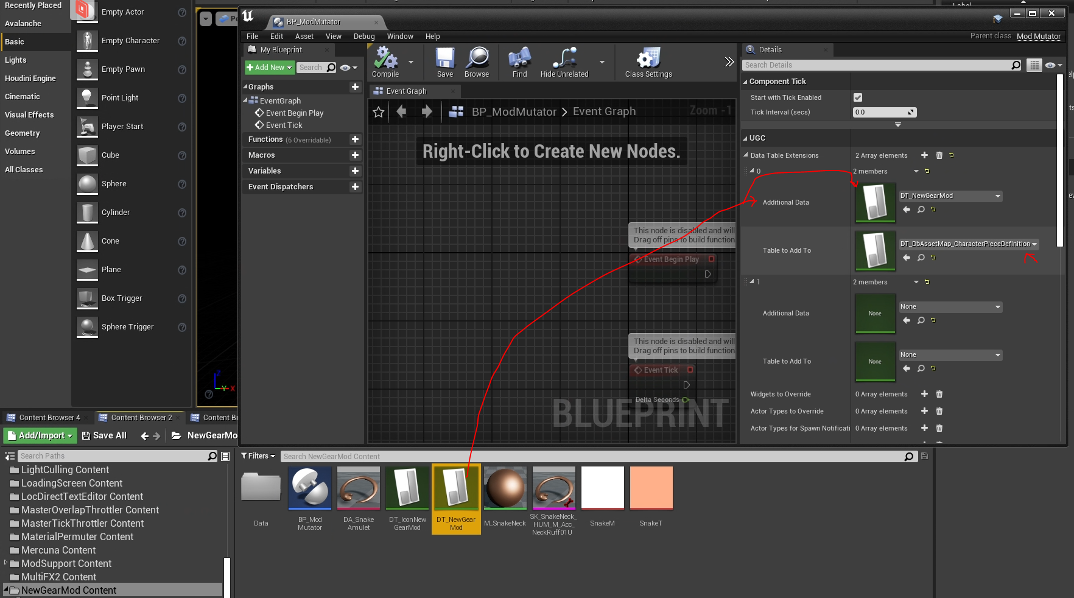Save the blueprint with Save icon
The height and width of the screenshot is (598, 1074).
point(445,62)
